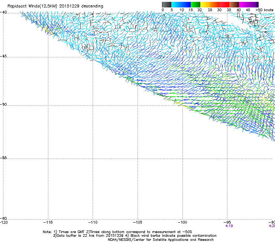This screenshot has width=275, height=242.
Task: Click the chart title "Rapidsact Winds(12.5KM) 20151229 descending"
Action: click(55, 6)
